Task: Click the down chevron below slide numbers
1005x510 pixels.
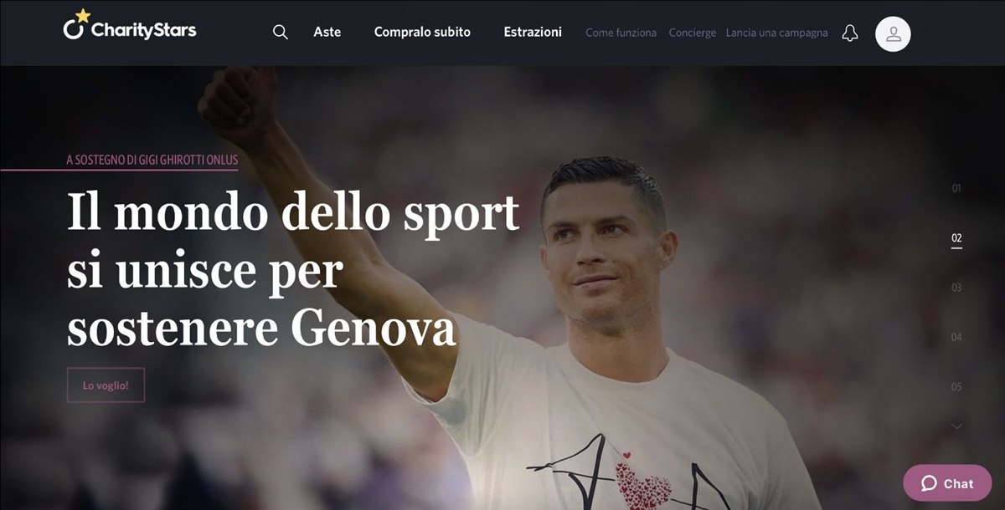Action: point(956,426)
